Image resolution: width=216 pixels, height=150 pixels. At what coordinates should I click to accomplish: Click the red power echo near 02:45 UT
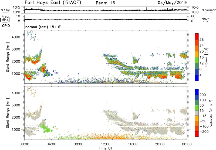(x=43, y=69)
